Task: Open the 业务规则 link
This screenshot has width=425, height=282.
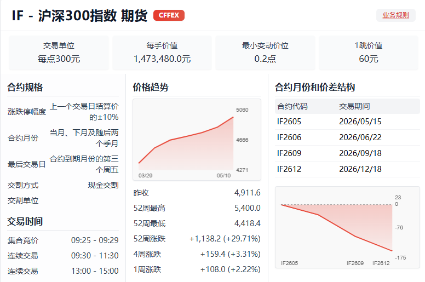Action: pyautogui.click(x=395, y=15)
